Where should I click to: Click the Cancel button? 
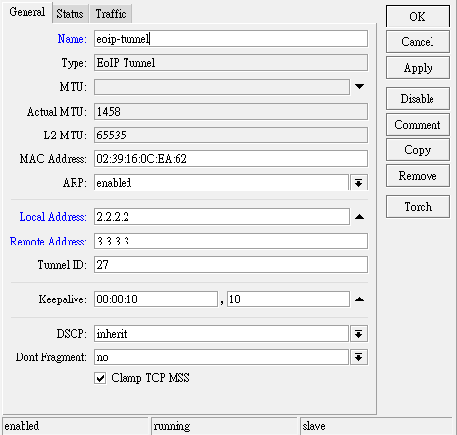[418, 42]
